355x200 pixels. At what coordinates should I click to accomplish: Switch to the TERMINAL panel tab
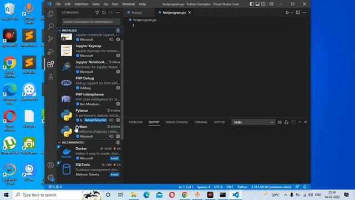click(x=201, y=122)
